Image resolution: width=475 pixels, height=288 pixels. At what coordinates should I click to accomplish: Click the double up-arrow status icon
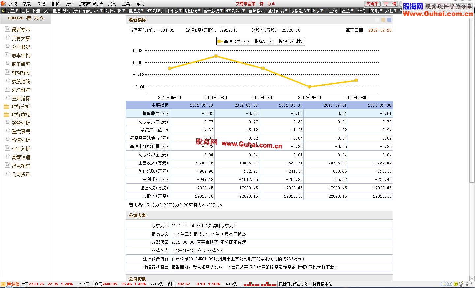point(467,284)
